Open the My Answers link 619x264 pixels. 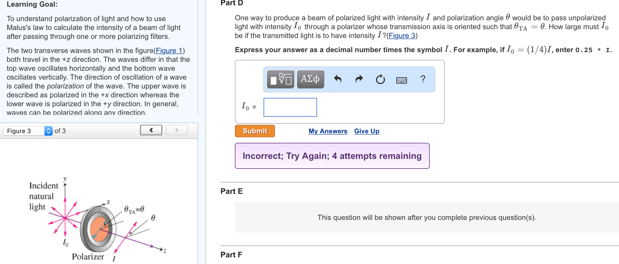[x=328, y=131]
